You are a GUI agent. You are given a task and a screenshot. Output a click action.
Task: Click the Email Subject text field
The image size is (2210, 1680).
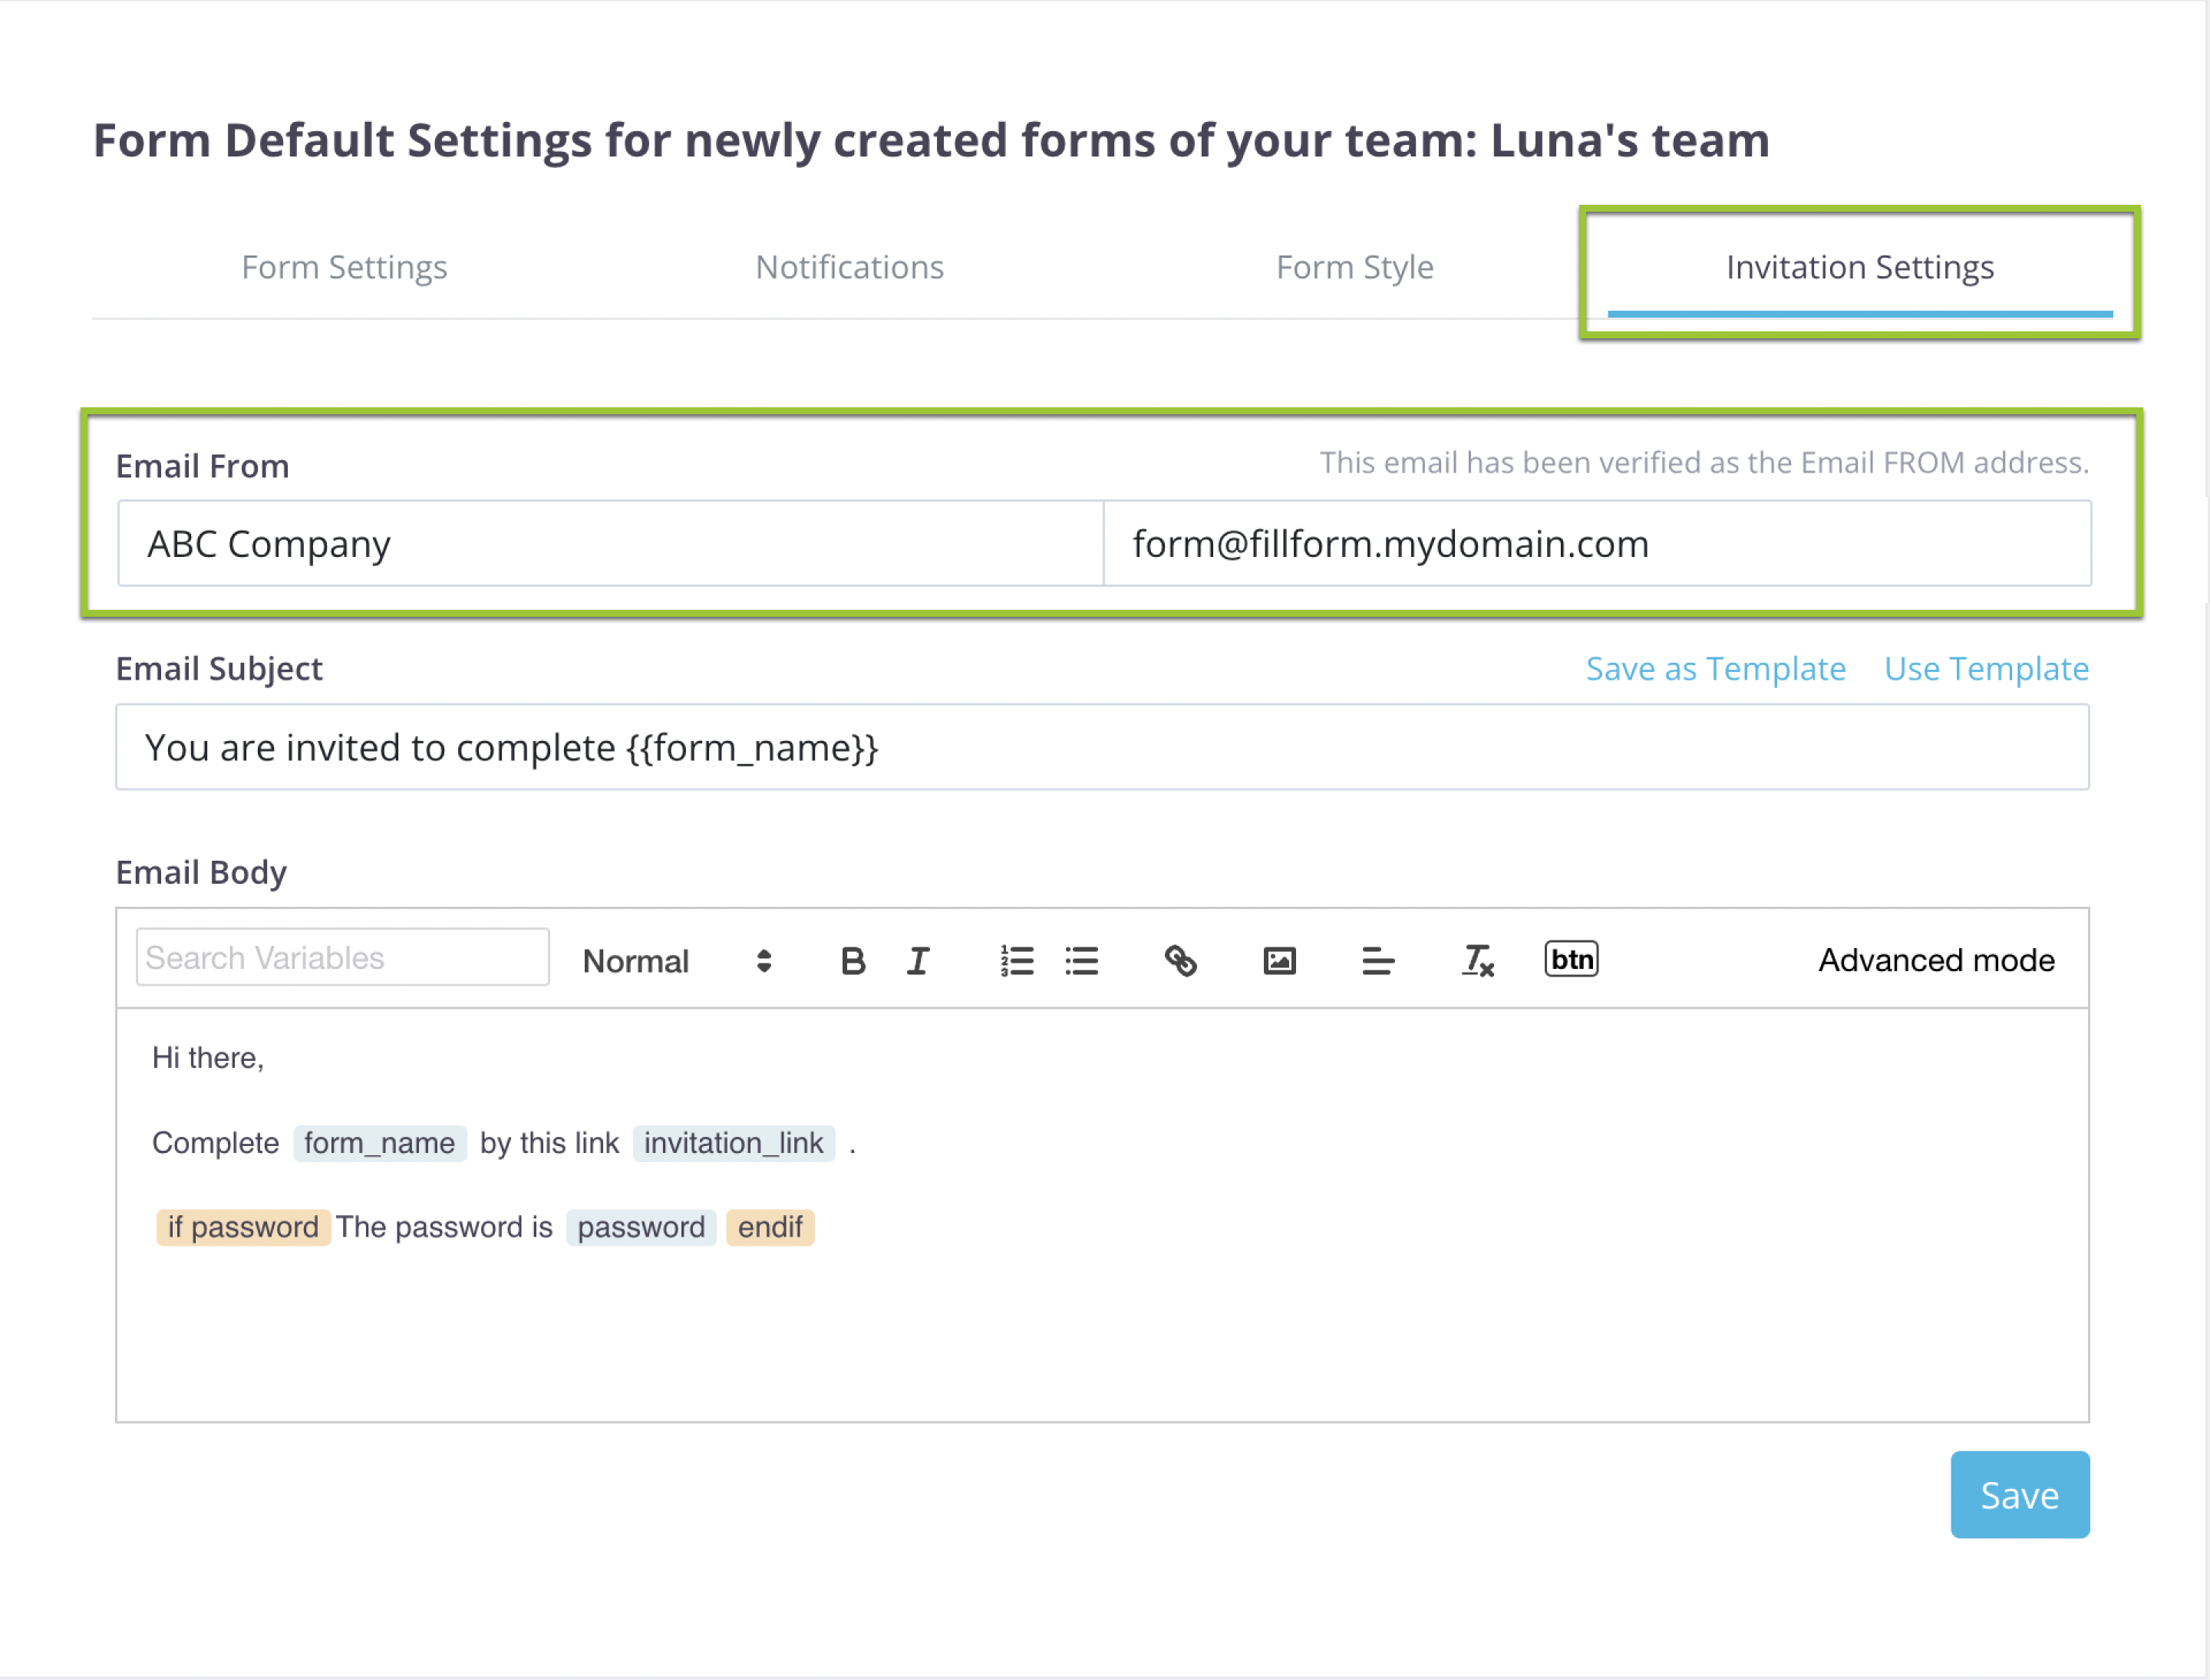point(1101,747)
